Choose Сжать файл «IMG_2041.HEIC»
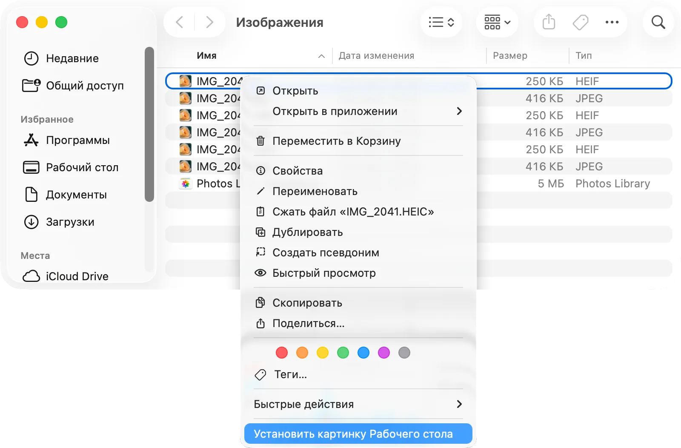681x448 pixels. [358, 212]
